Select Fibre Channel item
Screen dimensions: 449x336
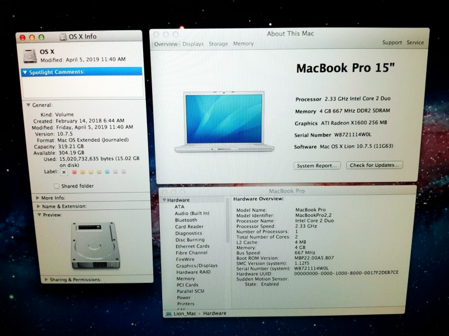(191, 253)
